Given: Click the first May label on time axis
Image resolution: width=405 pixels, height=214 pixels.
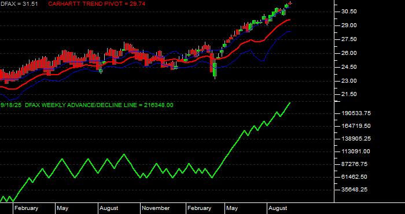Looking at the screenshot, I should [62, 208].
